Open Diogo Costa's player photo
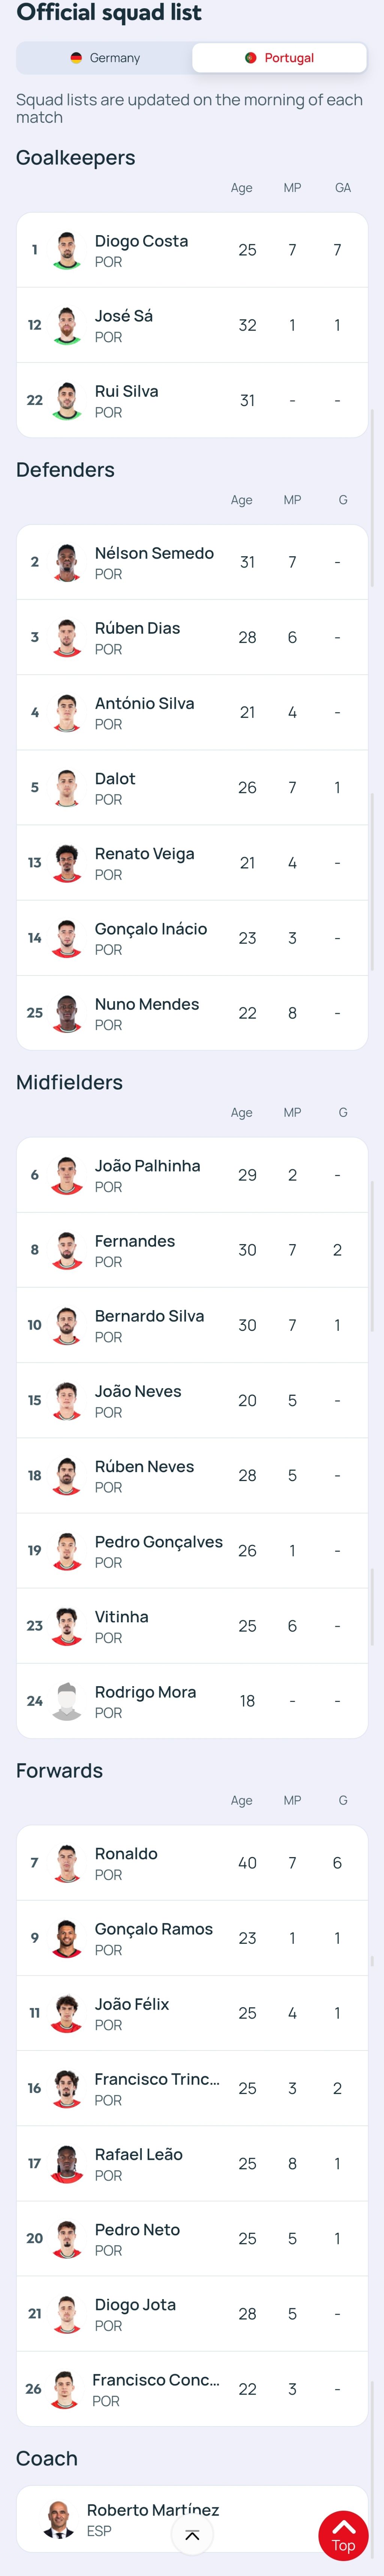This screenshot has width=384, height=2576. tap(67, 250)
